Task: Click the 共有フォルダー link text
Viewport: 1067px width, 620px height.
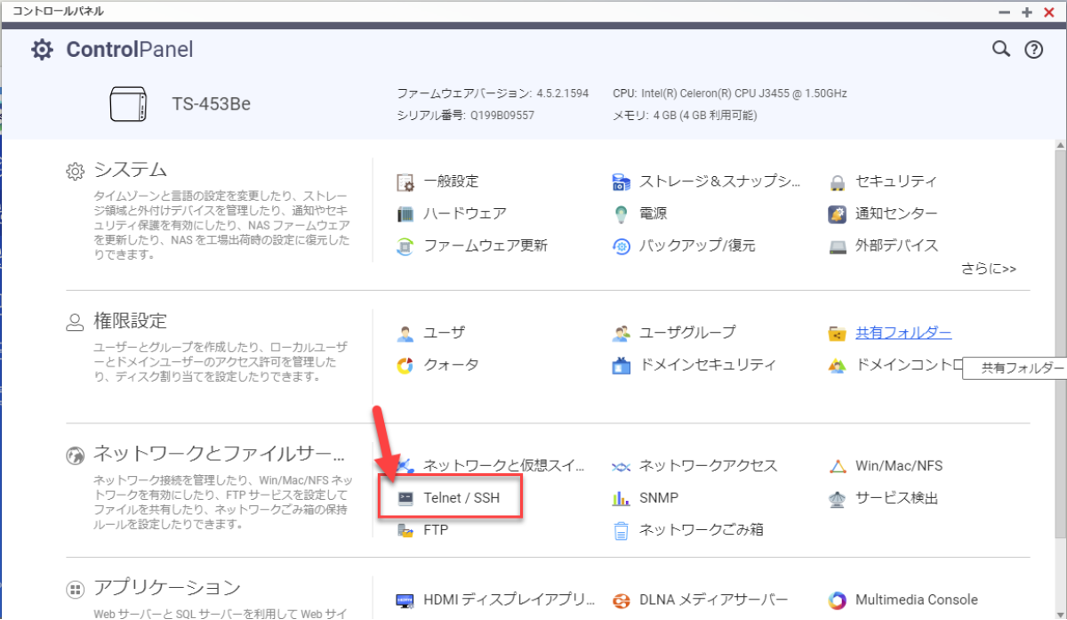Action: 903,333
